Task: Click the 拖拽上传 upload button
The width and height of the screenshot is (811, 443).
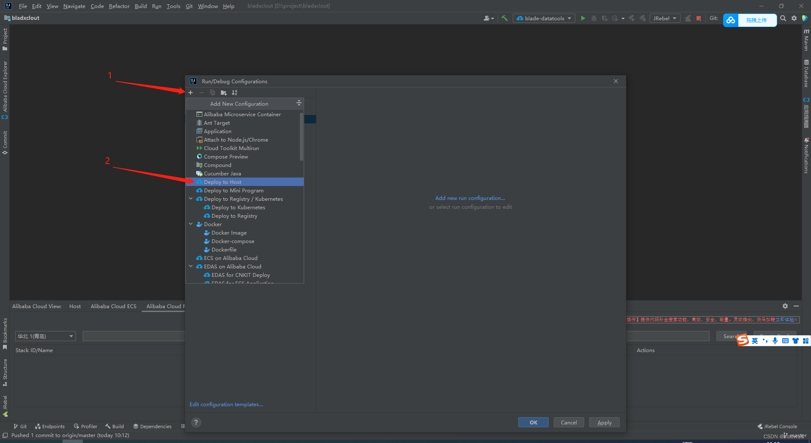Action: click(757, 20)
